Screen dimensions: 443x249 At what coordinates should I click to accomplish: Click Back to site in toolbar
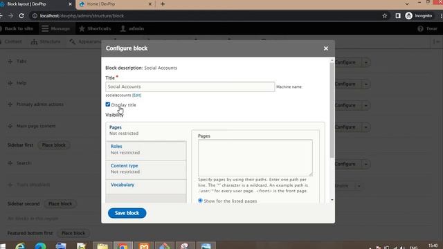tap(17, 28)
